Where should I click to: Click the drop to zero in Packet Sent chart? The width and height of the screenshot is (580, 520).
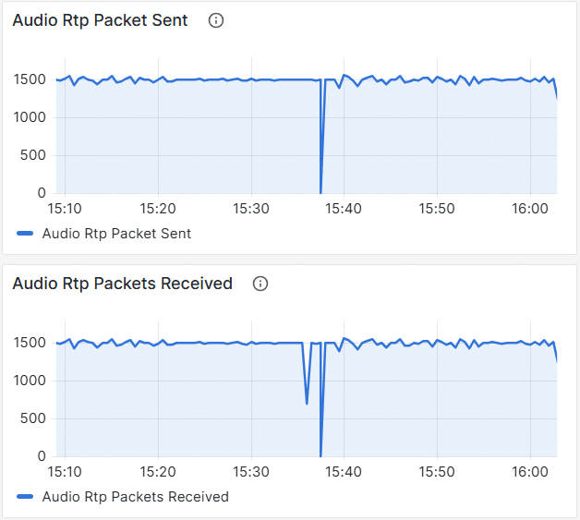pyautogui.click(x=320, y=190)
